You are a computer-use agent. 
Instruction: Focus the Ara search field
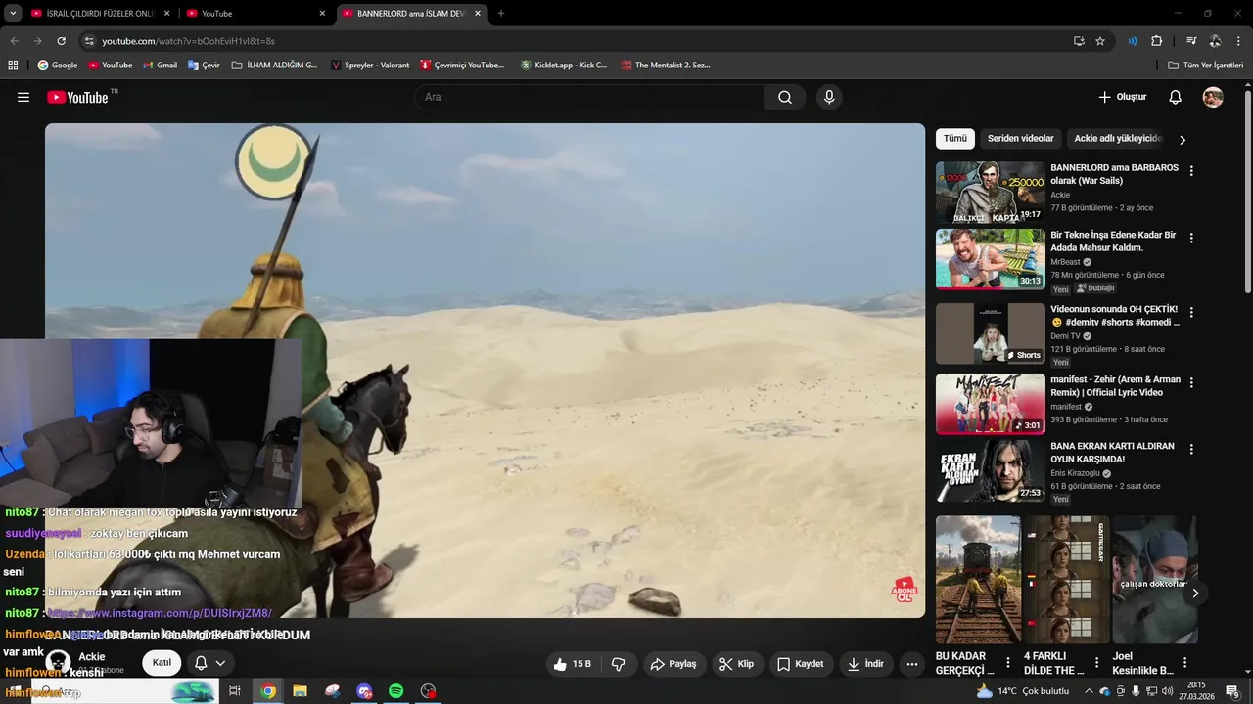click(590, 97)
